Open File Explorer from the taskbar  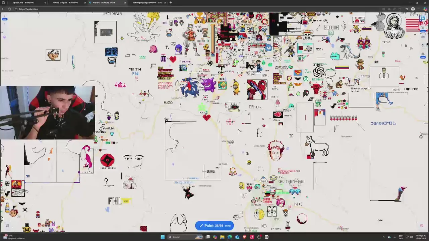[222, 237]
